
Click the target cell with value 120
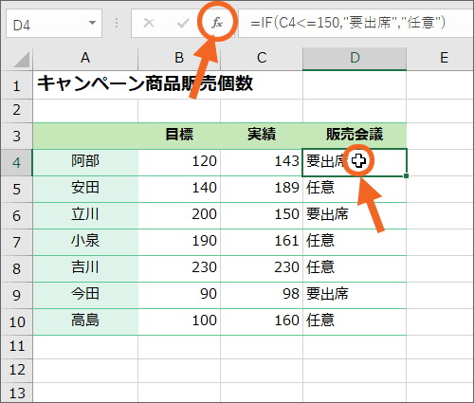point(179,162)
